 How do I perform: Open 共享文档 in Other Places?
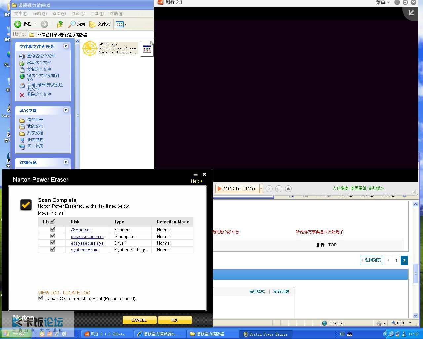click(35, 133)
